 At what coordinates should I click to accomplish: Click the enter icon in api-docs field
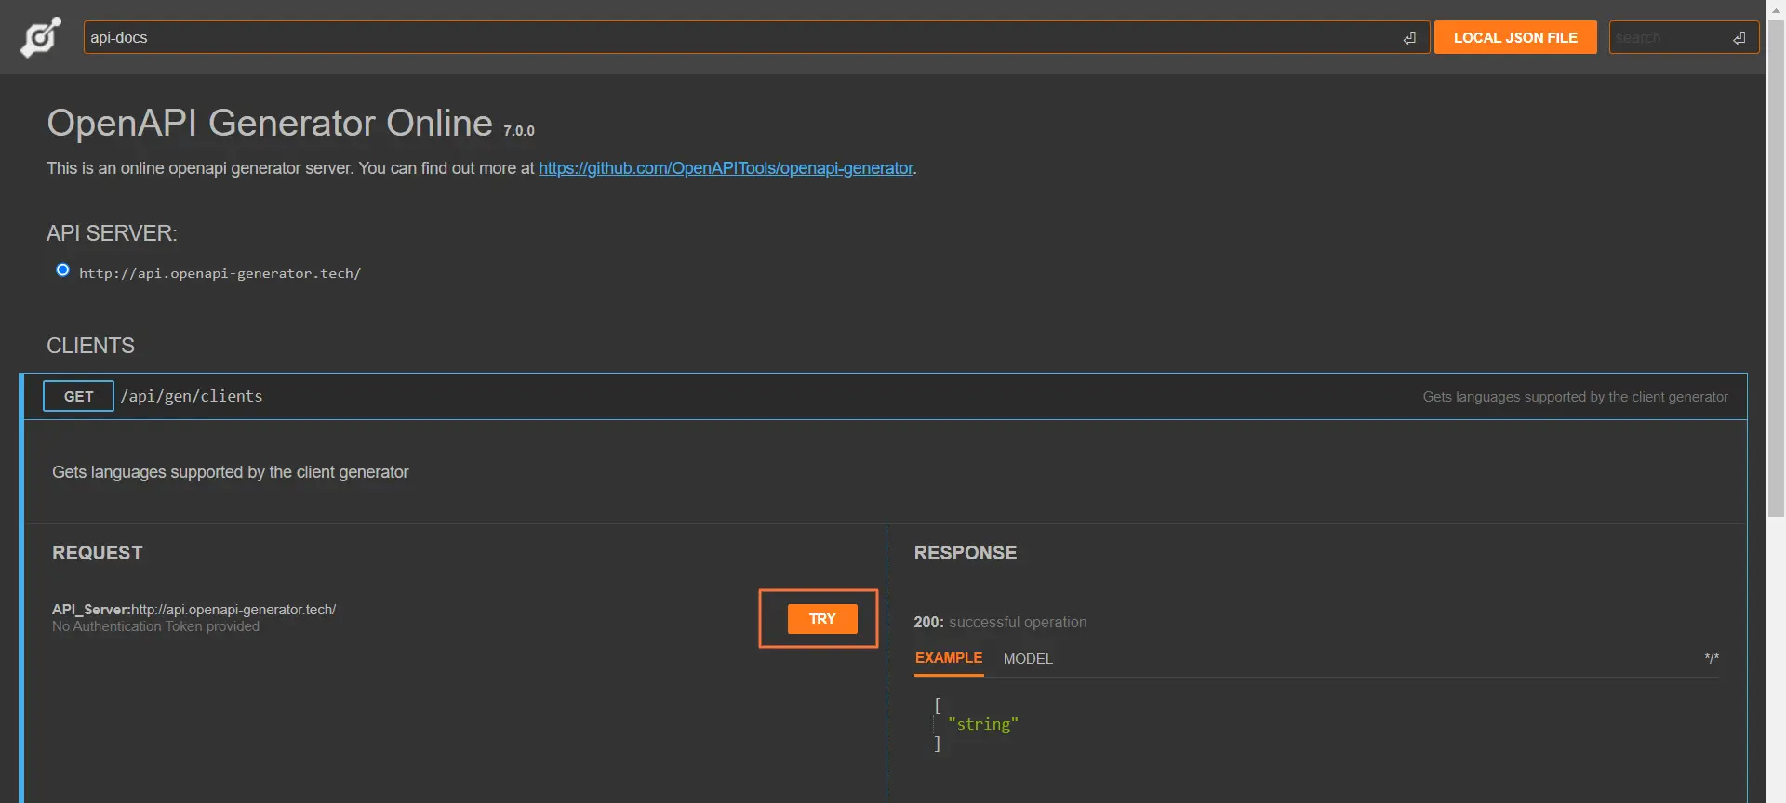click(1409, 38)
